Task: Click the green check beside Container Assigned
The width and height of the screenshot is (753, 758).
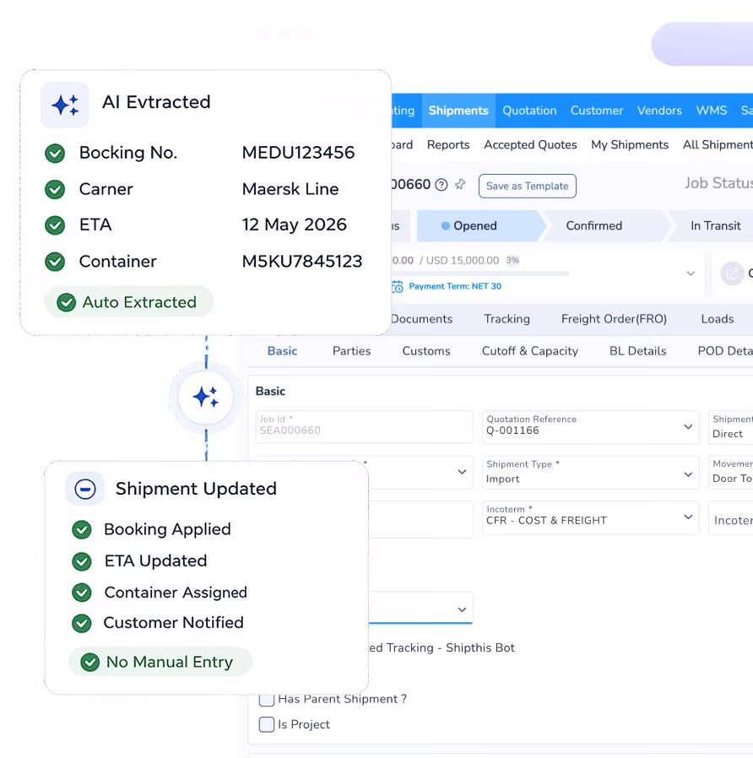Action: 82,593
